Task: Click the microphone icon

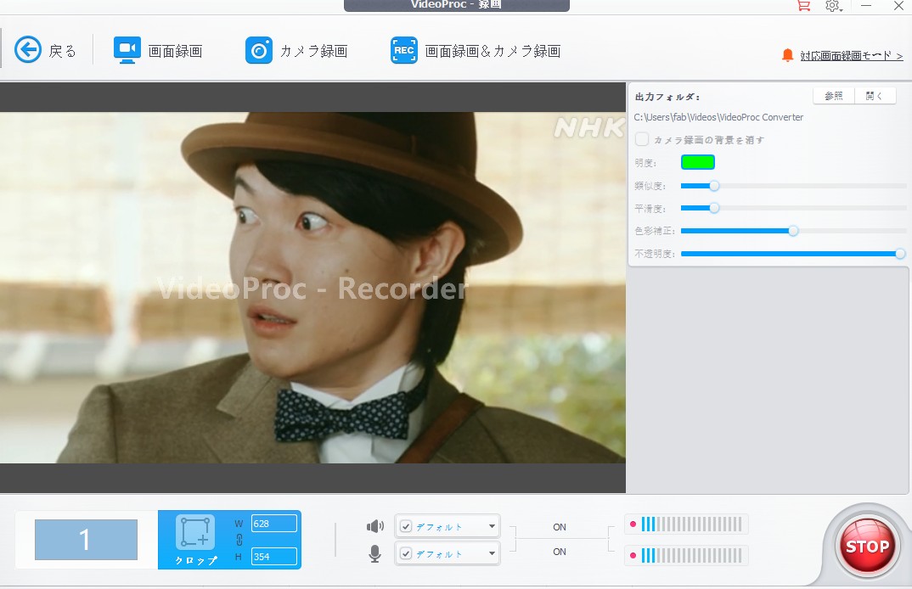Action: click(x=375, y=553)
